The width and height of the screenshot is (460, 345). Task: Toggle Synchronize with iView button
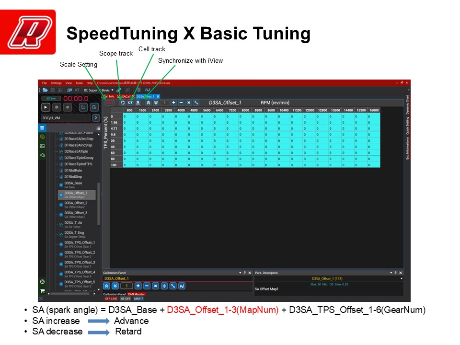138,103
